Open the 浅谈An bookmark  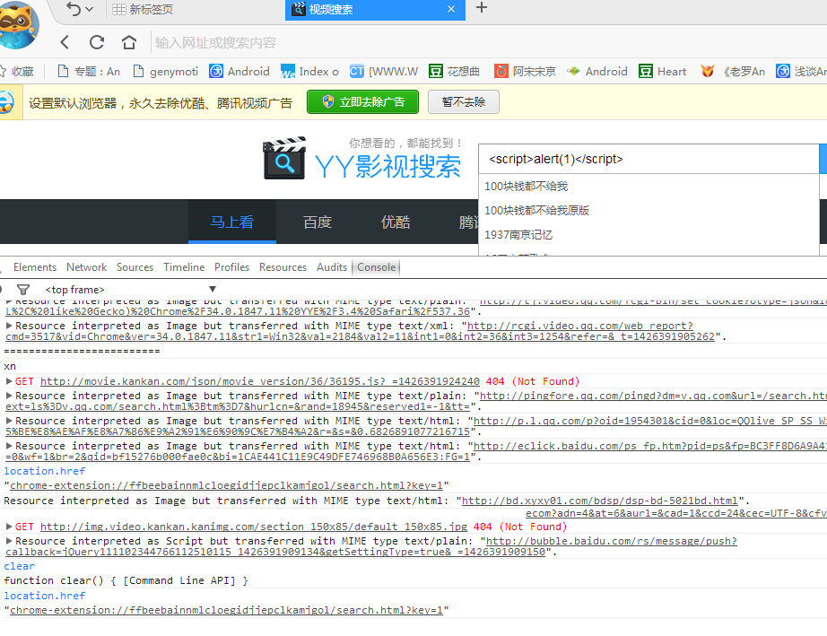[801, 71]
